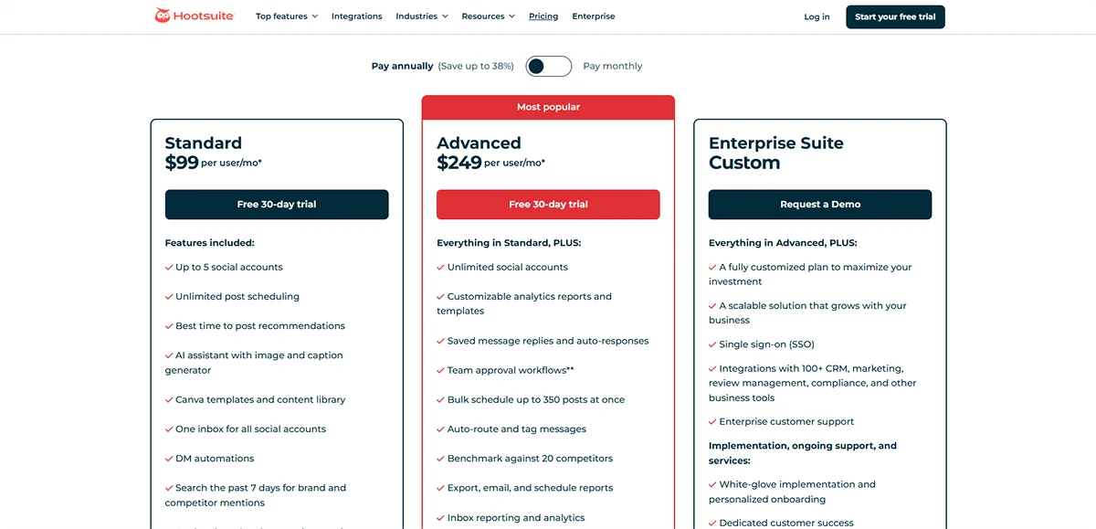
Task: Click the "Most popular" banner
Action: (x=548, y=106)
